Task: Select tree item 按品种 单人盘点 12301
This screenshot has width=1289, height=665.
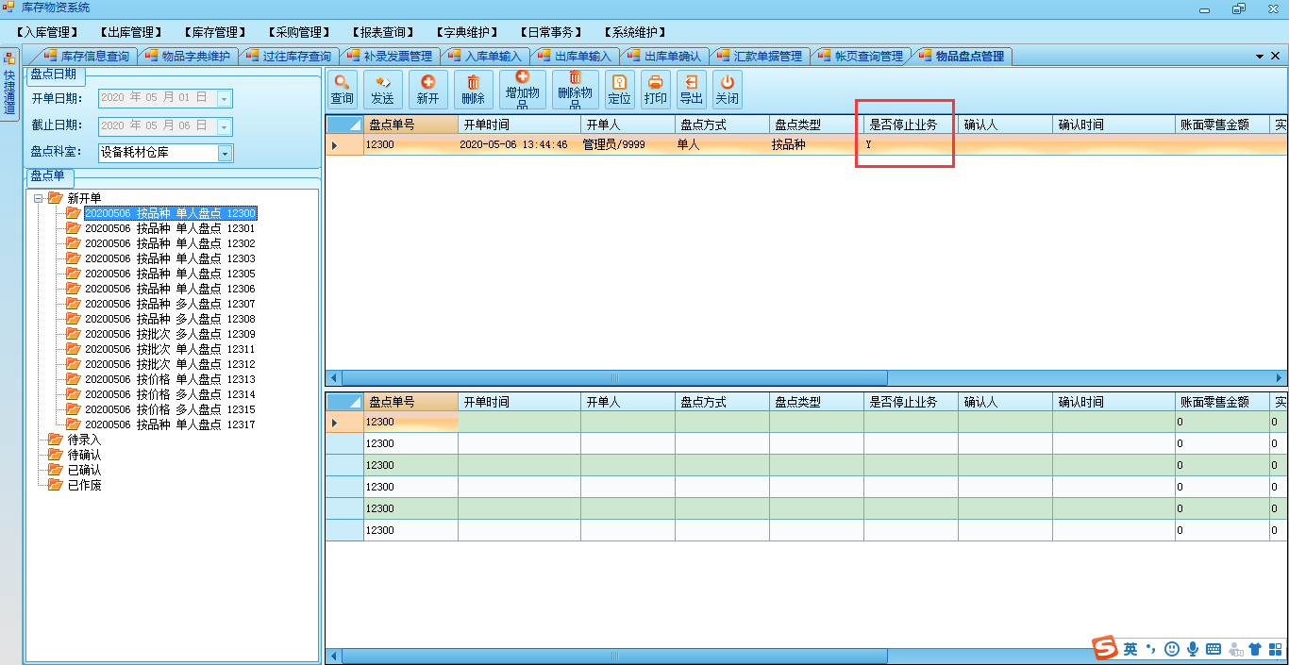Action: tap(170, 228)
